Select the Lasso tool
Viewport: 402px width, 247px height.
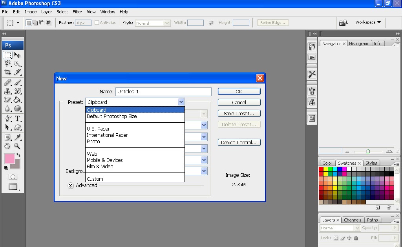pyautogui.click(x=8, y=64)
